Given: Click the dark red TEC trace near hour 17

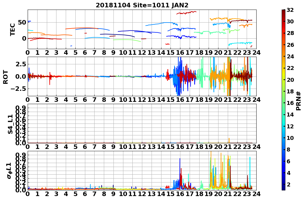Looking at the screenshot, I should pos(187,13).
